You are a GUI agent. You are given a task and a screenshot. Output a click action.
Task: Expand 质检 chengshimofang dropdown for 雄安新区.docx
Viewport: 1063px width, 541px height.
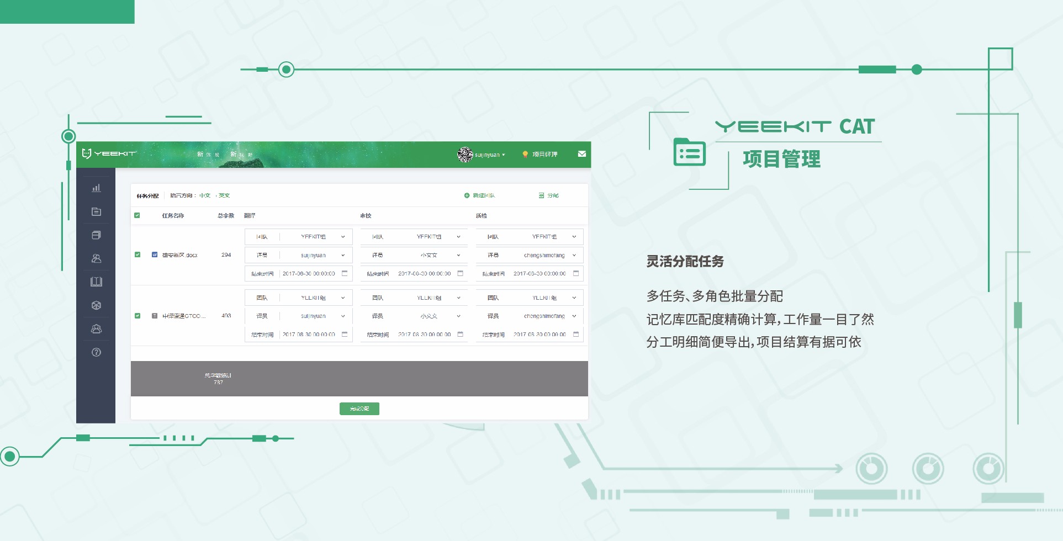click(530, 255)
